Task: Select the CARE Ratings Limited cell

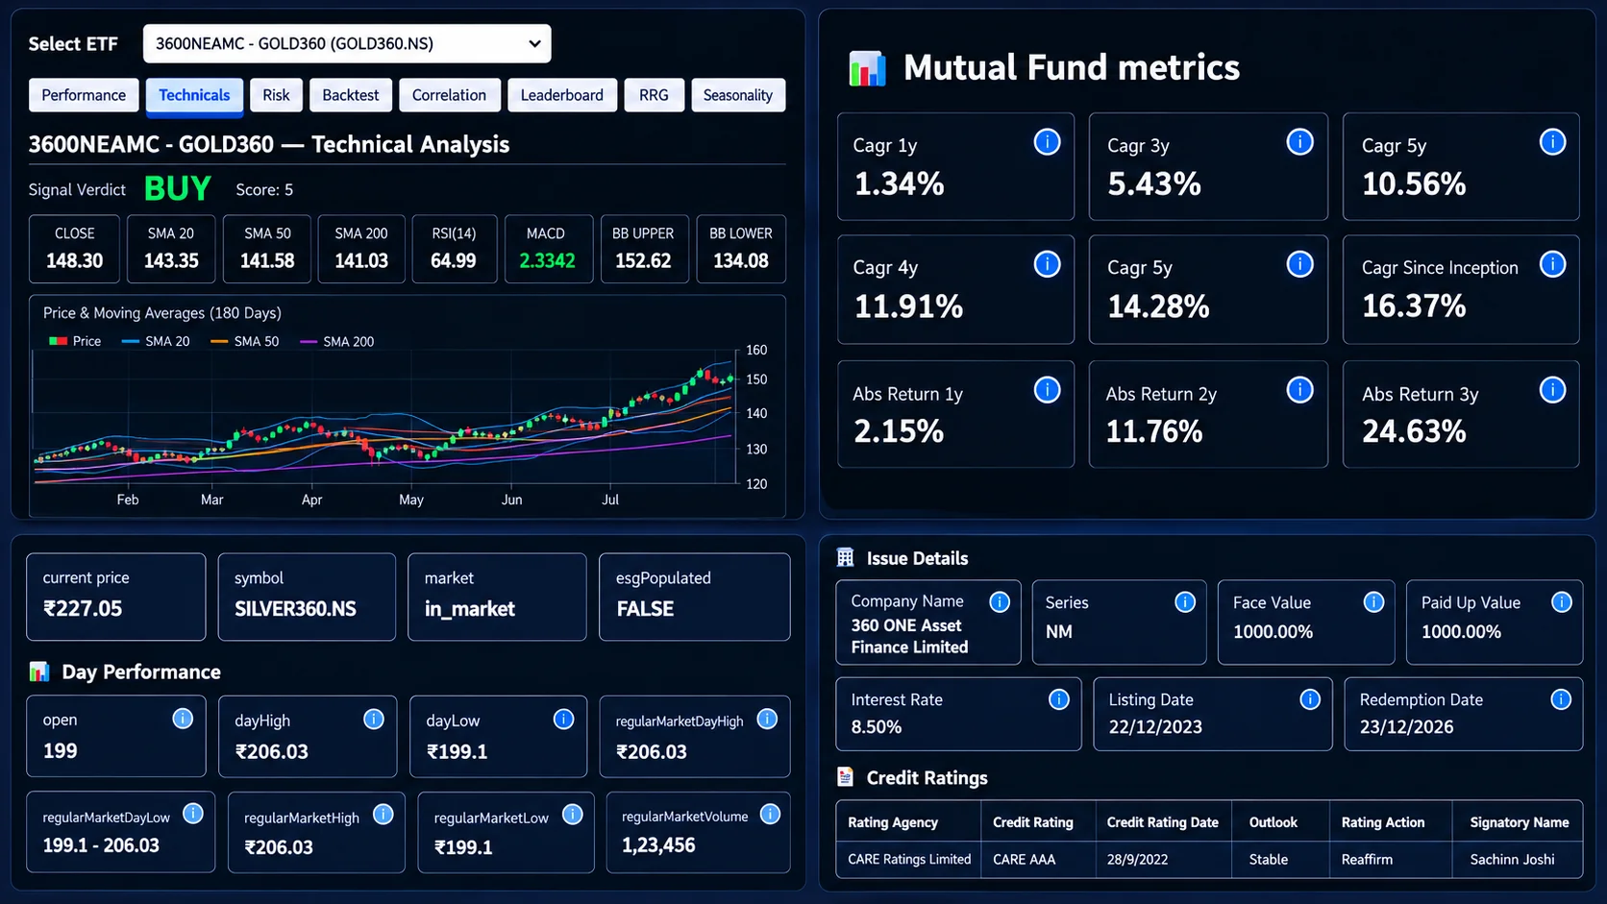Action: [x=909, y=859]
